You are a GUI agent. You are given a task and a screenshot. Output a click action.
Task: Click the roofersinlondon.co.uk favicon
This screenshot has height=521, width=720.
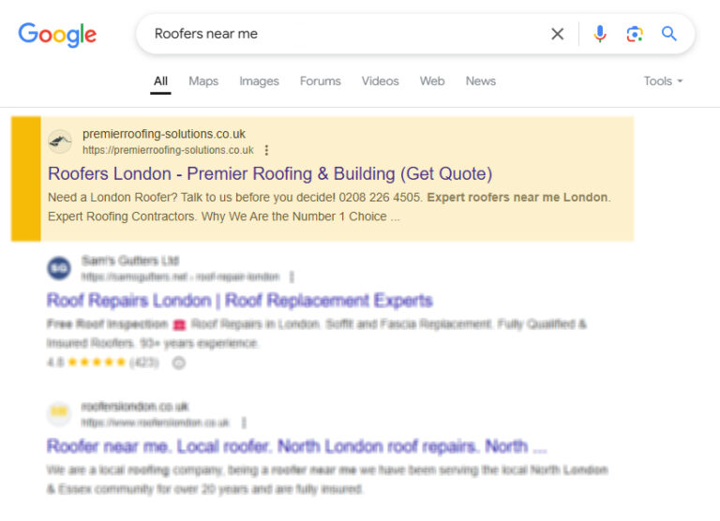click(59, 413)
